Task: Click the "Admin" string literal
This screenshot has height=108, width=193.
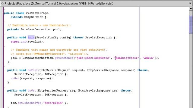Action: coord(148,58)
